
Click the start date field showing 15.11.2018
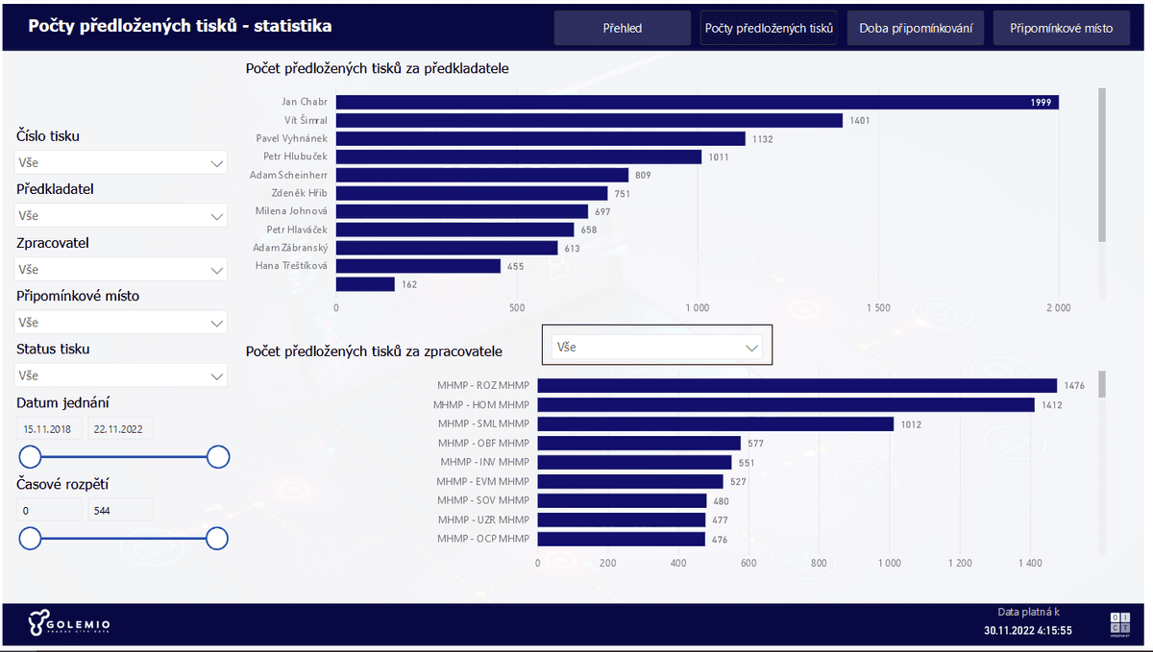click(x=48, y=428)
